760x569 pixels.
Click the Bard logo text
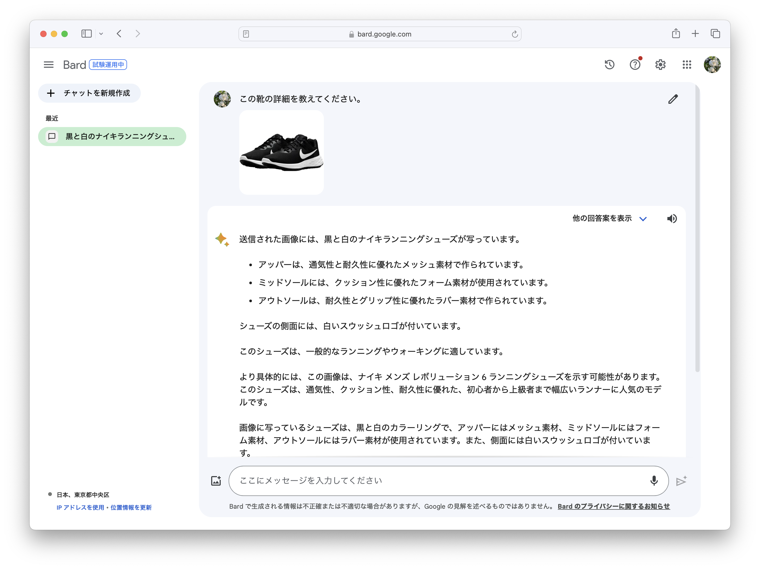(x=74, y=65)
